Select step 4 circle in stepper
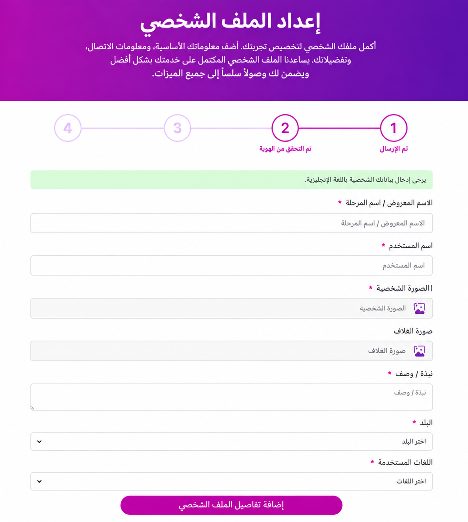Screen dimensions: 468x522 (x=68, y=128)
